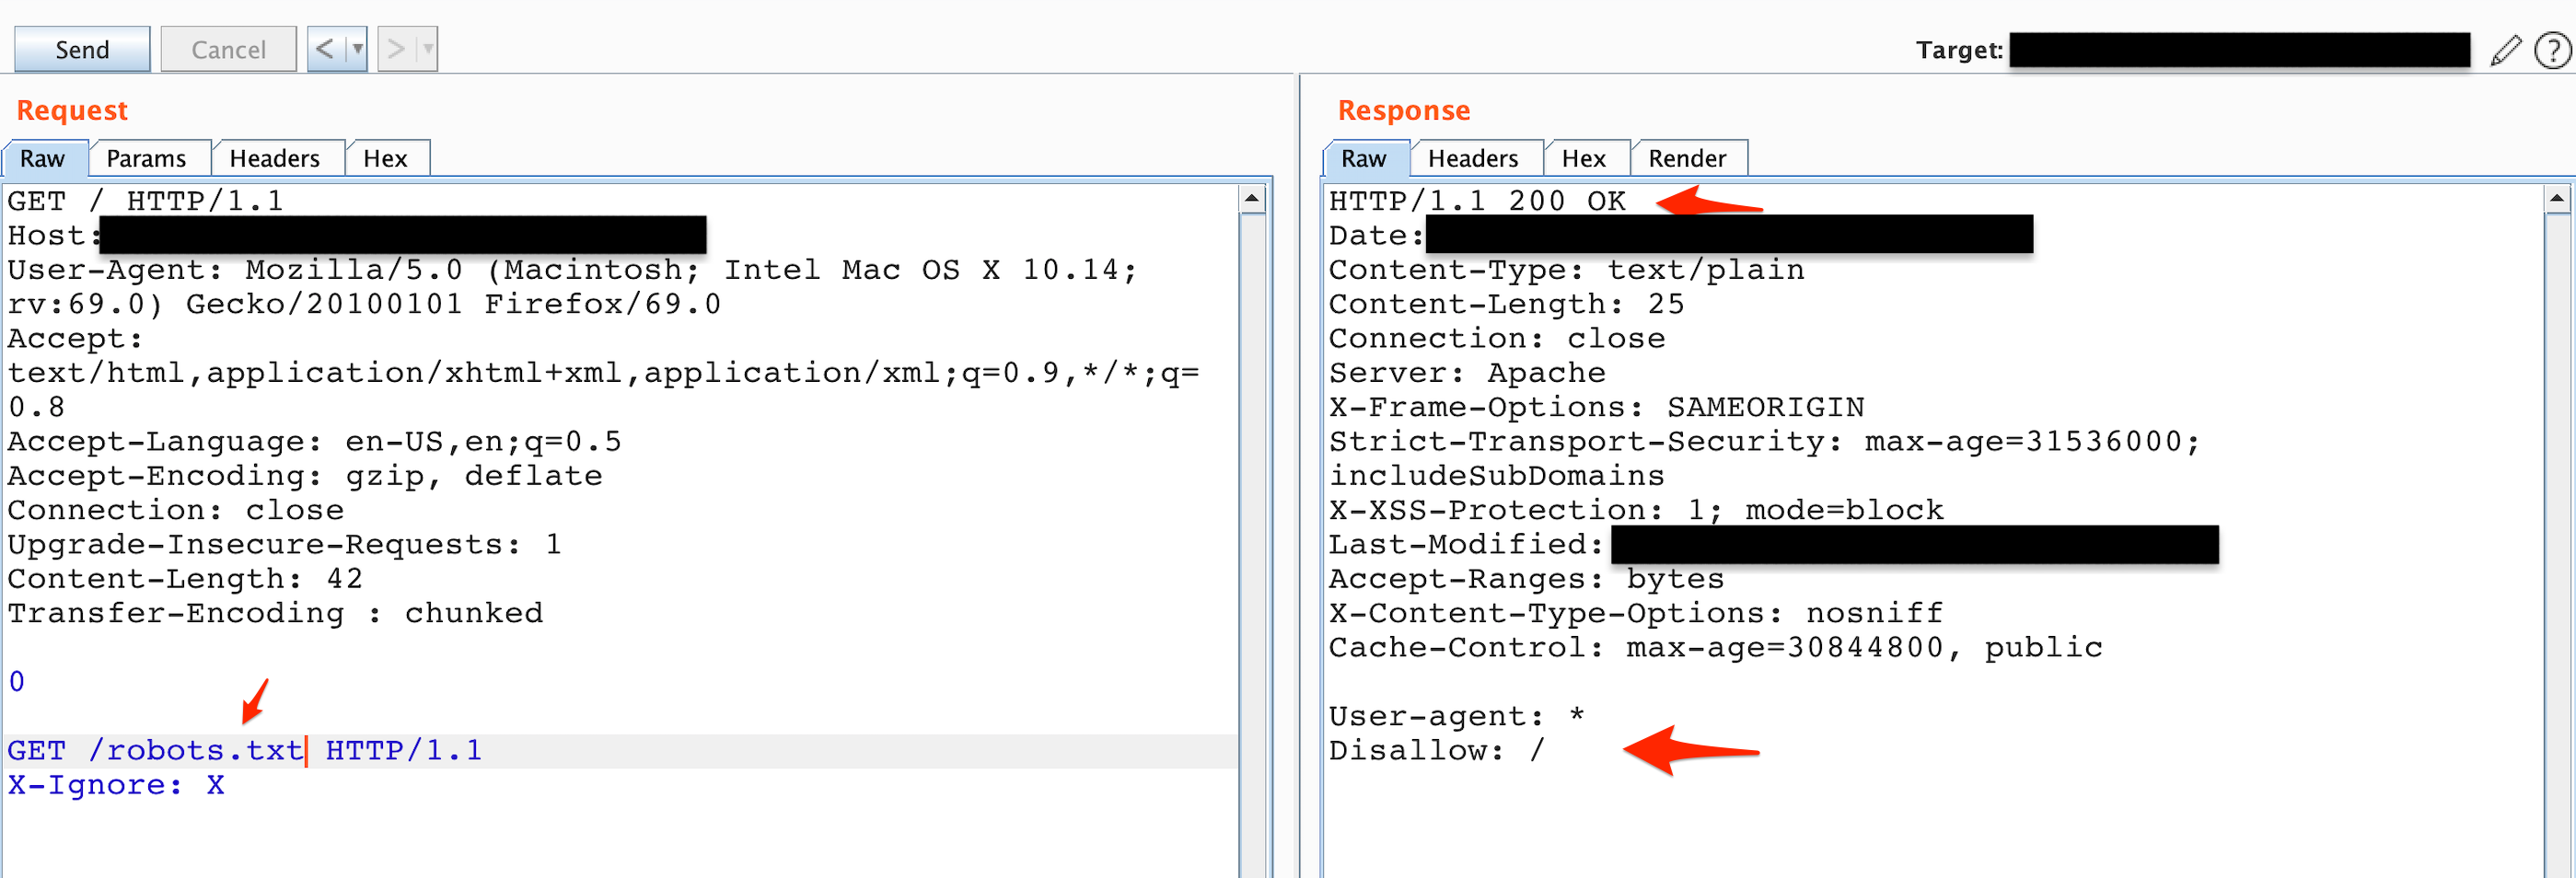Click 'Content-Type: text/plain' response header
The image size is (2576, 878).
[1567, 271]
